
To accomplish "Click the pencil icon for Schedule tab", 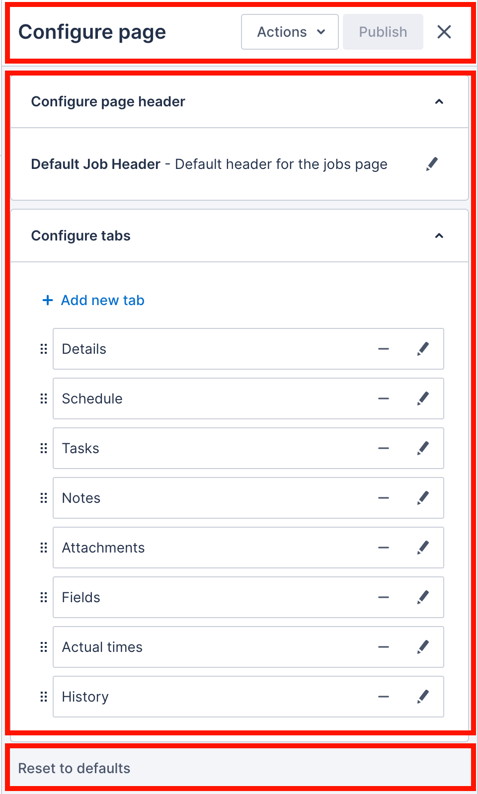I will [423, 398].
